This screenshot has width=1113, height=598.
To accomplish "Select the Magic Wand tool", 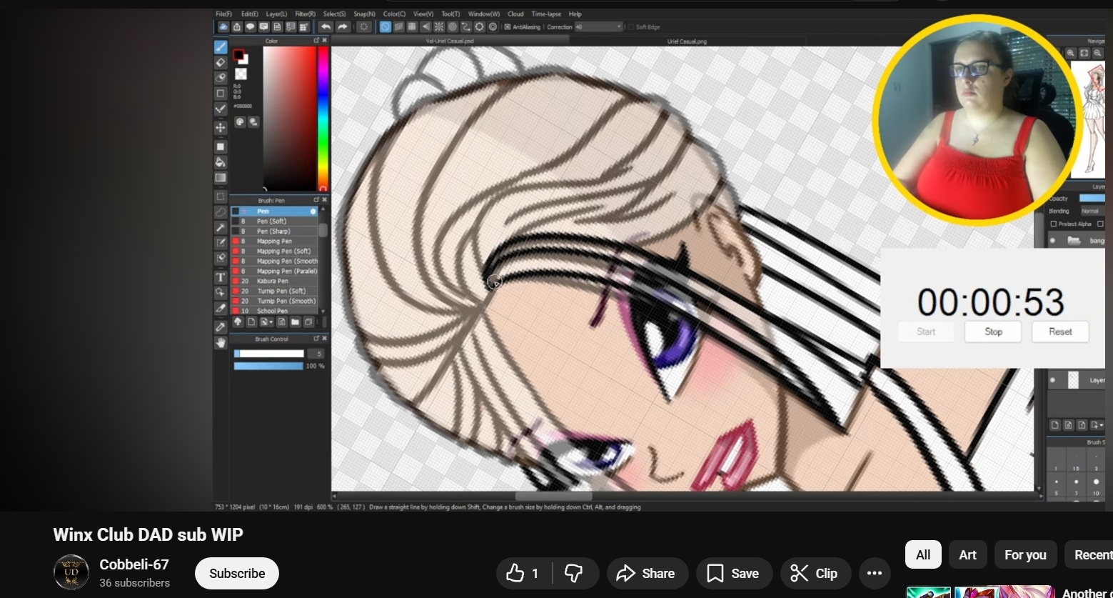I will (221, 227).
